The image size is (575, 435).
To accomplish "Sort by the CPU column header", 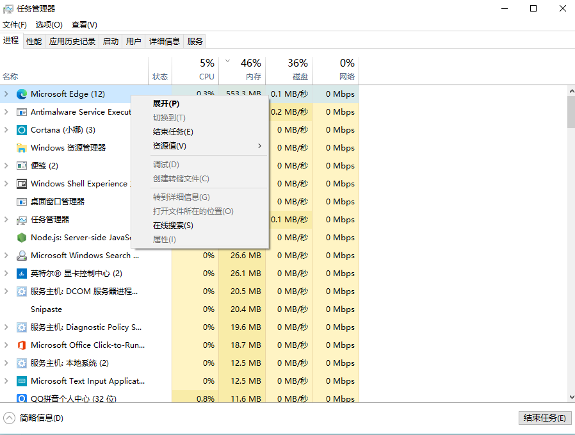I will point(195,70).
